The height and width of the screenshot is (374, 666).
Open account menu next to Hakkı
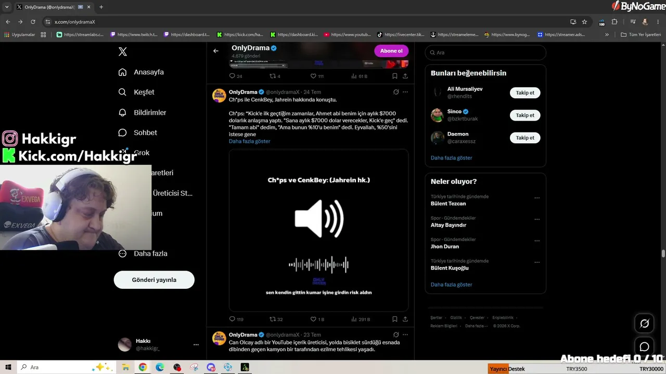pyautogui.click(x=196, y=344)
